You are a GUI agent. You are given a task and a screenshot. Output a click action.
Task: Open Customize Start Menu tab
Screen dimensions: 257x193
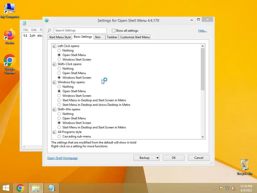(x=135, y=37)
